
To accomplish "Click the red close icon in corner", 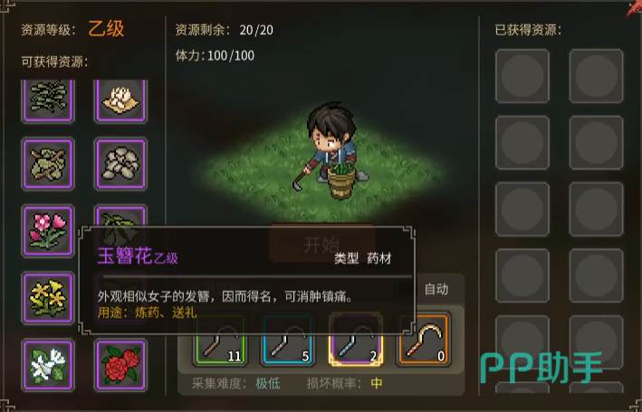I will coord(634,7).
